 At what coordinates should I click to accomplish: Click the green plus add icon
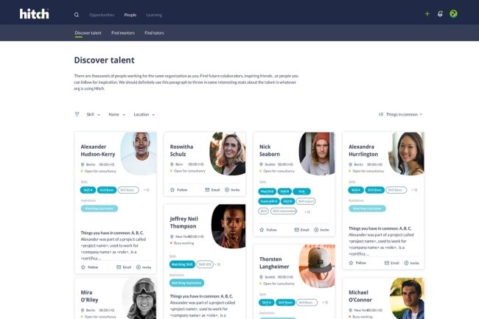click(427, 14)
